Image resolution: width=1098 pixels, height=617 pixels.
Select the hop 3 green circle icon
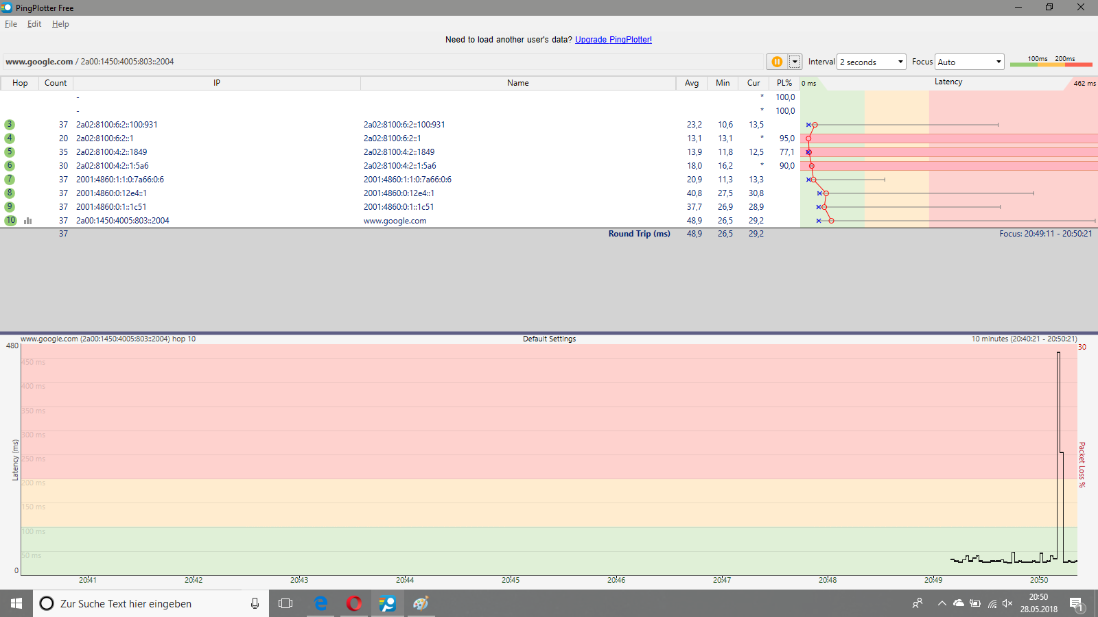tap(10, 125)
